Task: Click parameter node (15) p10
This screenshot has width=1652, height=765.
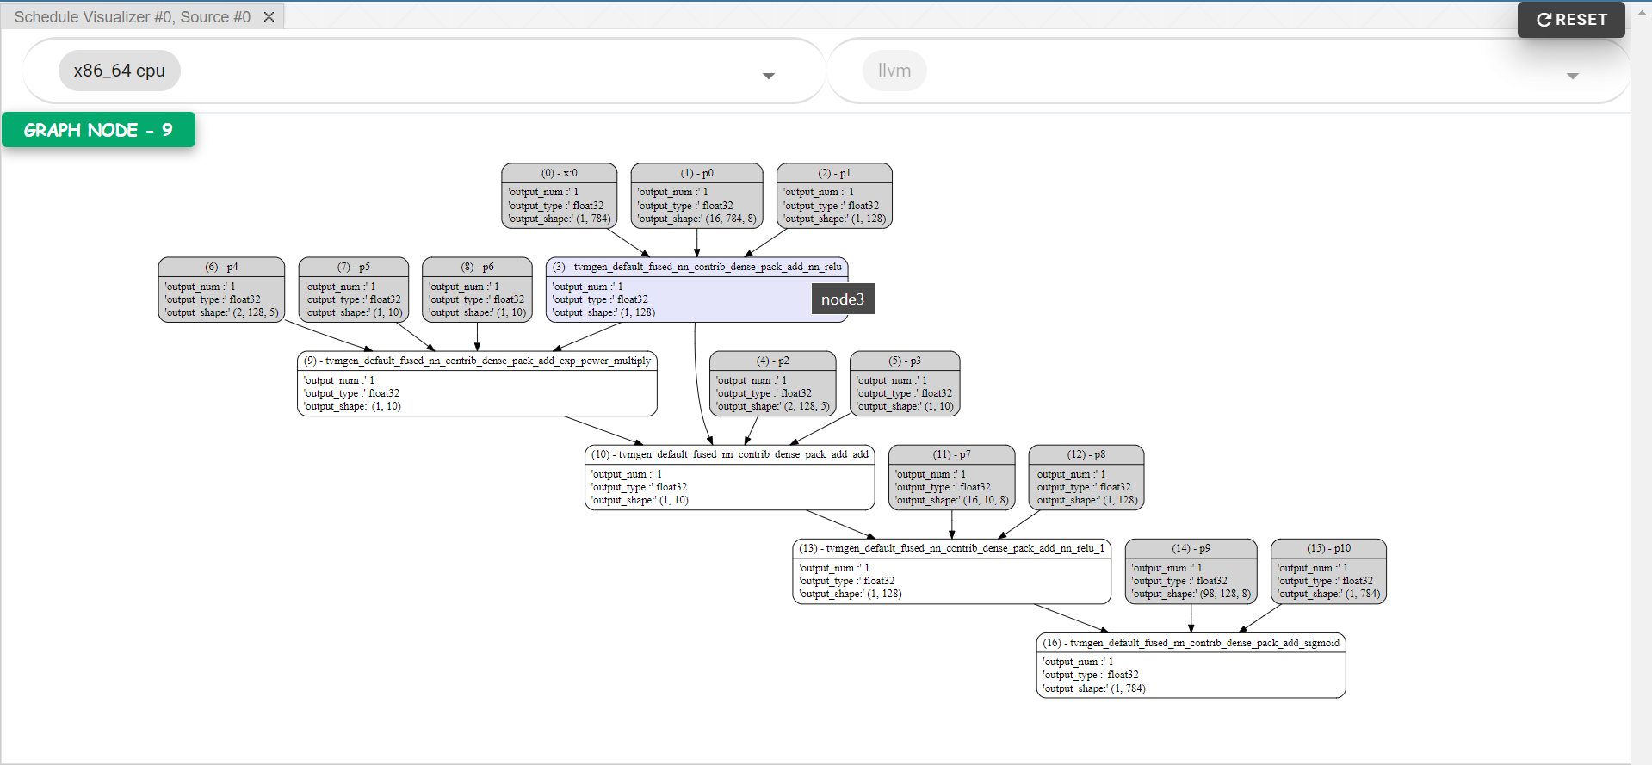Action: (x=1327, y=571)
